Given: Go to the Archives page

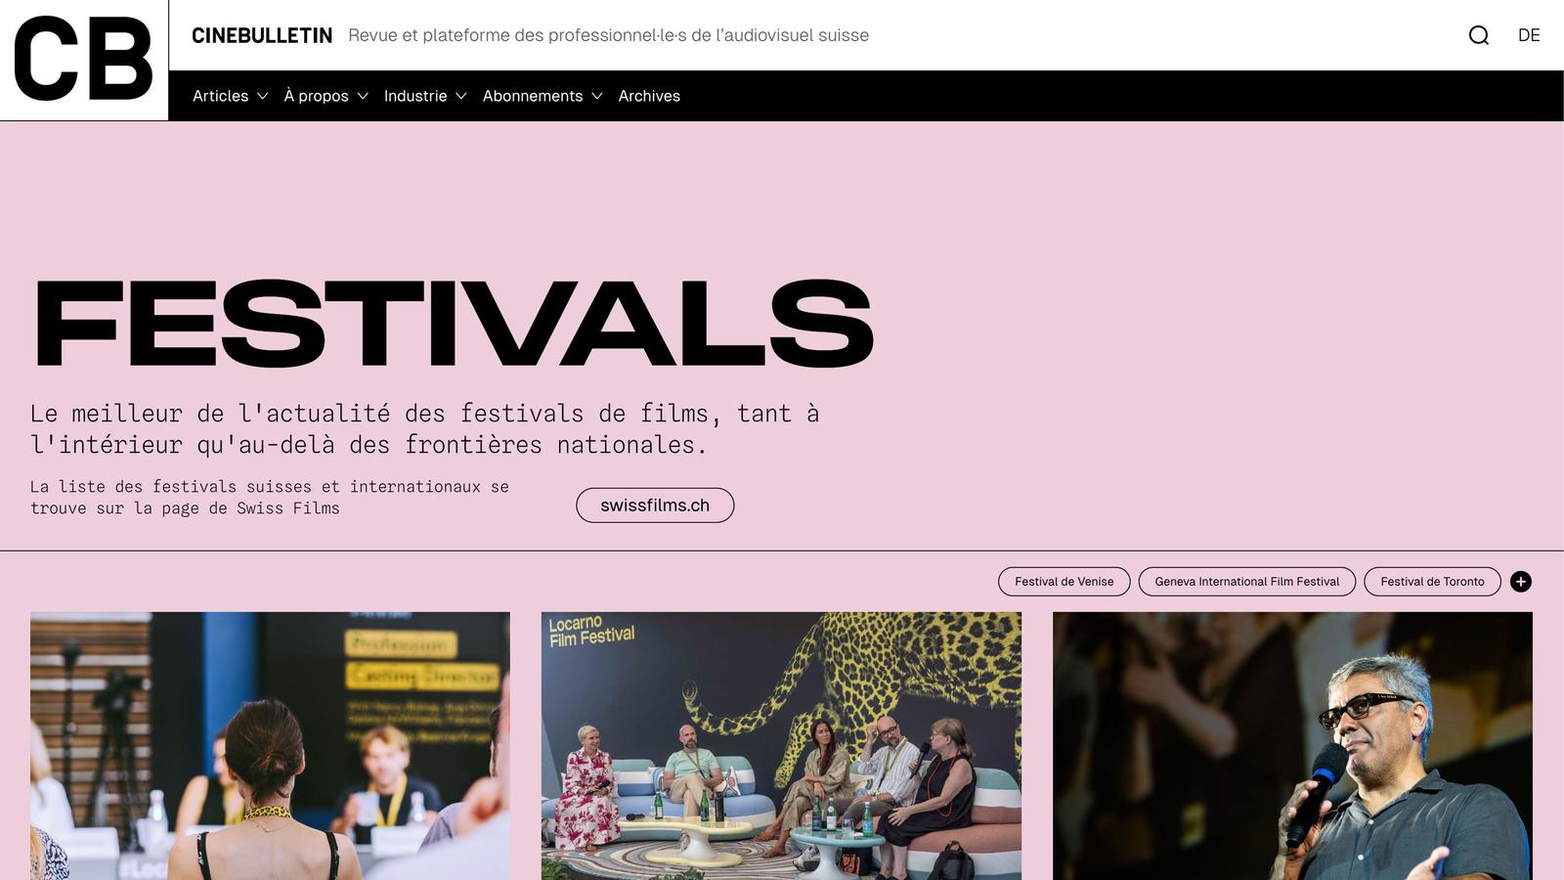Looking at the screenshot, I should pyautogui.click(x=649, y=96).
